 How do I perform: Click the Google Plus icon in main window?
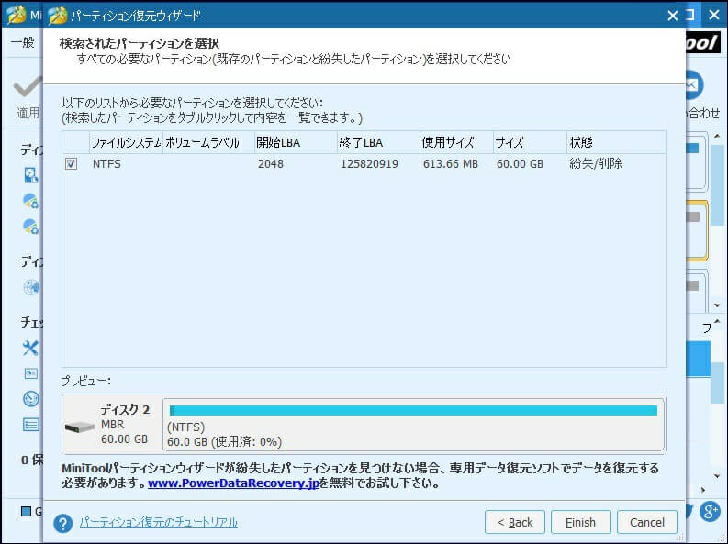710,512
